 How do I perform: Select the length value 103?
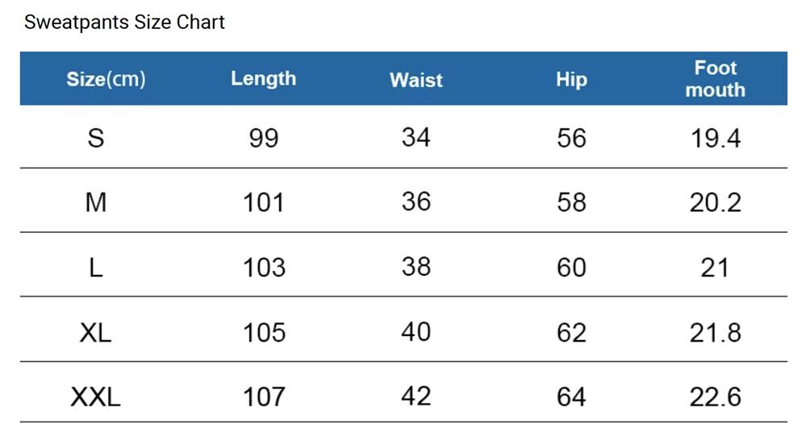(264, 268)
